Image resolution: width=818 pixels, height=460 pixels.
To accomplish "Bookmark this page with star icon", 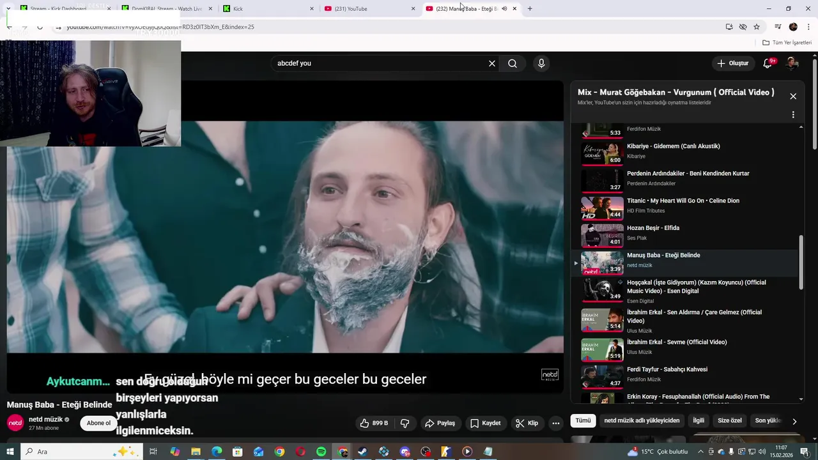I will tap(757, 27).
